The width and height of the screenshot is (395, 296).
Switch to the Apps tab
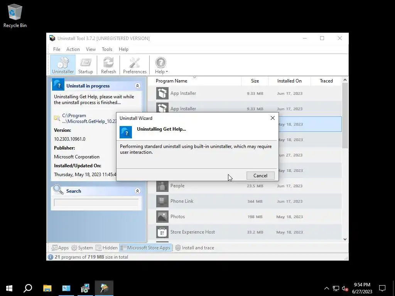[x=60, y=248]
